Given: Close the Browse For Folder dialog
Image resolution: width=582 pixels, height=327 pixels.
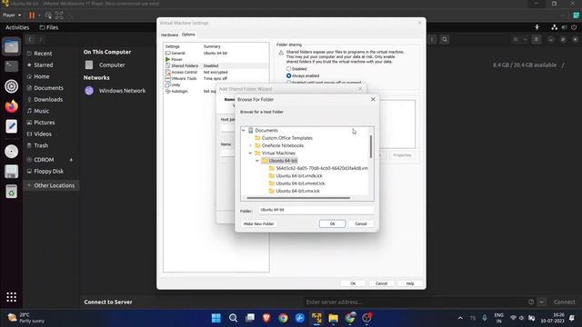Looking at the screenshot, I should [x=373, y=99].
